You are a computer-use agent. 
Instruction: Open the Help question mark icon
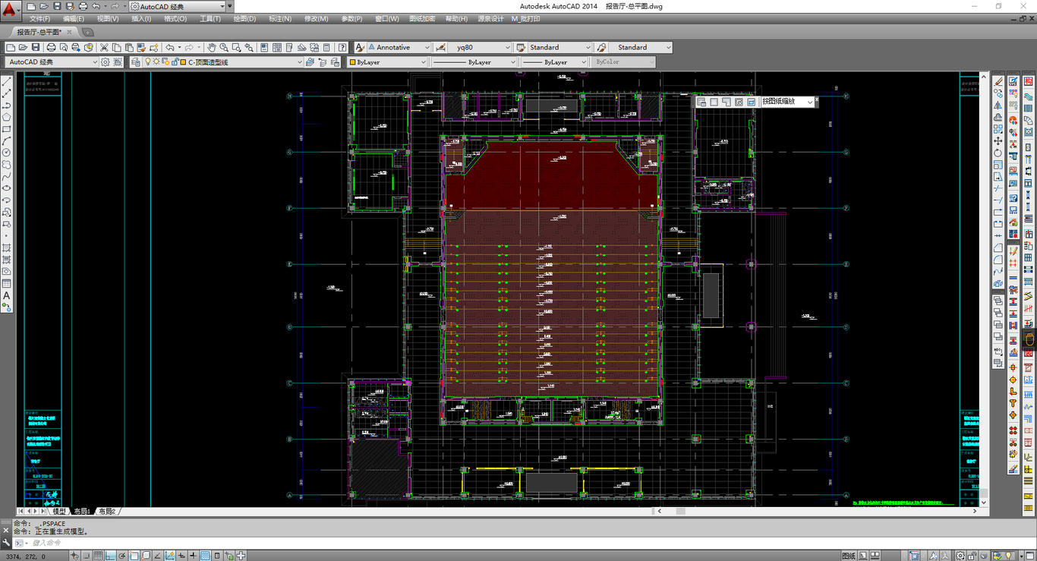click(x=342, y=47)
